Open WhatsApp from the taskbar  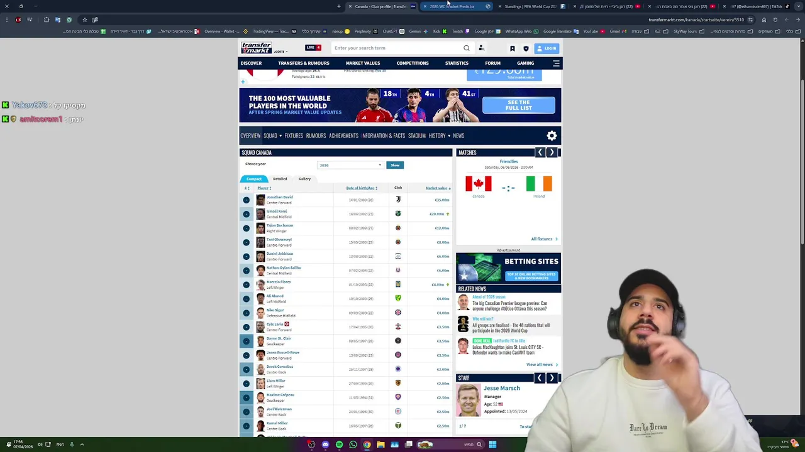point(353,444)
